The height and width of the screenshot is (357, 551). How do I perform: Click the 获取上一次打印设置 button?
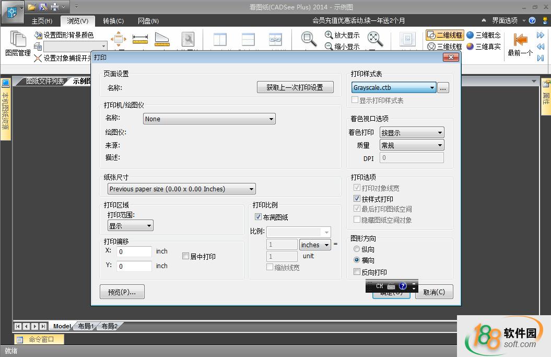(x=295, y=87)
